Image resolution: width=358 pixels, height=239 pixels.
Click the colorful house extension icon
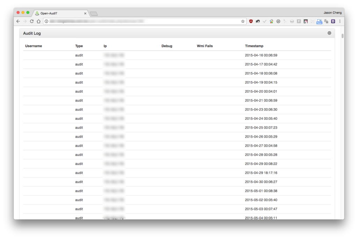pos(271,21)
